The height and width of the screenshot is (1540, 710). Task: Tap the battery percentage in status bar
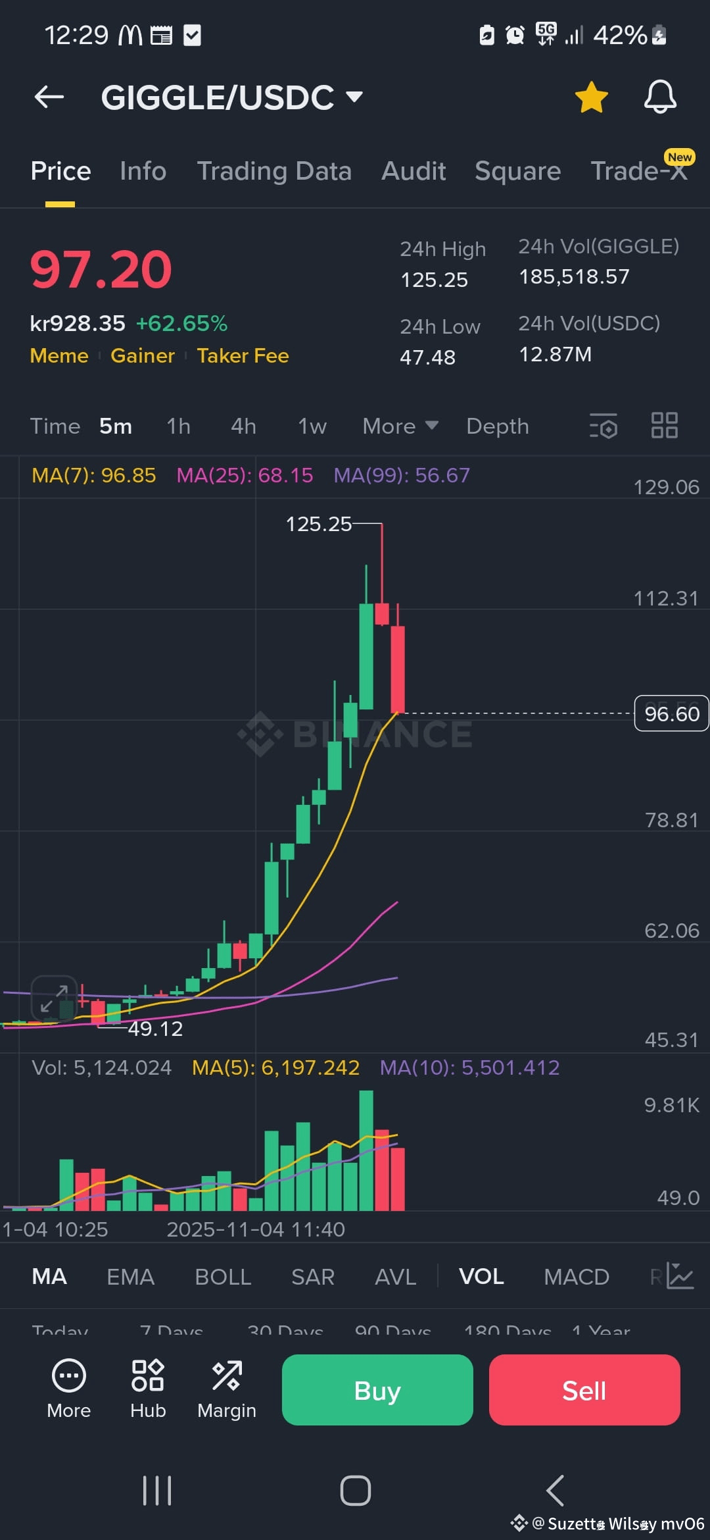pyautogui.click(x=620, y=35)
